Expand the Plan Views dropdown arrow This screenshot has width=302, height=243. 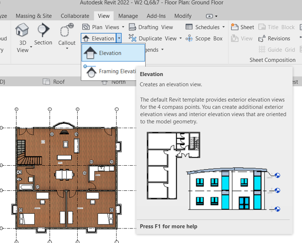[x=123, y=27]
